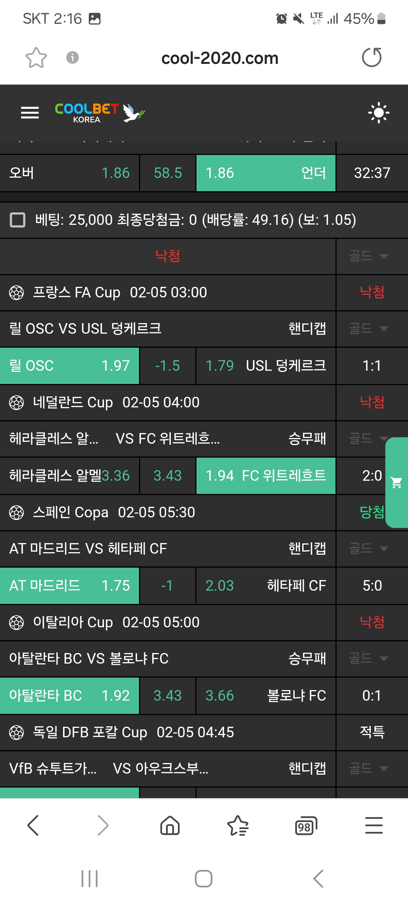Toggle the light/dark theme sun icon
The width and height of the screenshot is (408, 907).
[x=379, y=113]
